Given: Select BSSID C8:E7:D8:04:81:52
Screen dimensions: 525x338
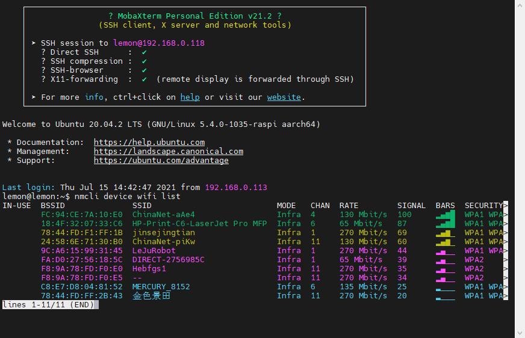Looking at the screenshot, I should point(82,286).
